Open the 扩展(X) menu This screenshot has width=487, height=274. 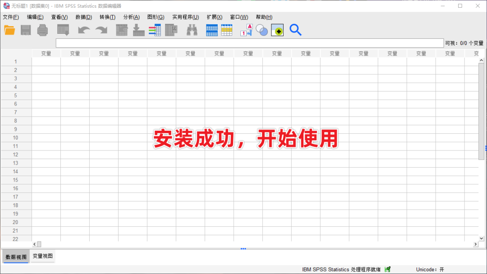(214, 17)
